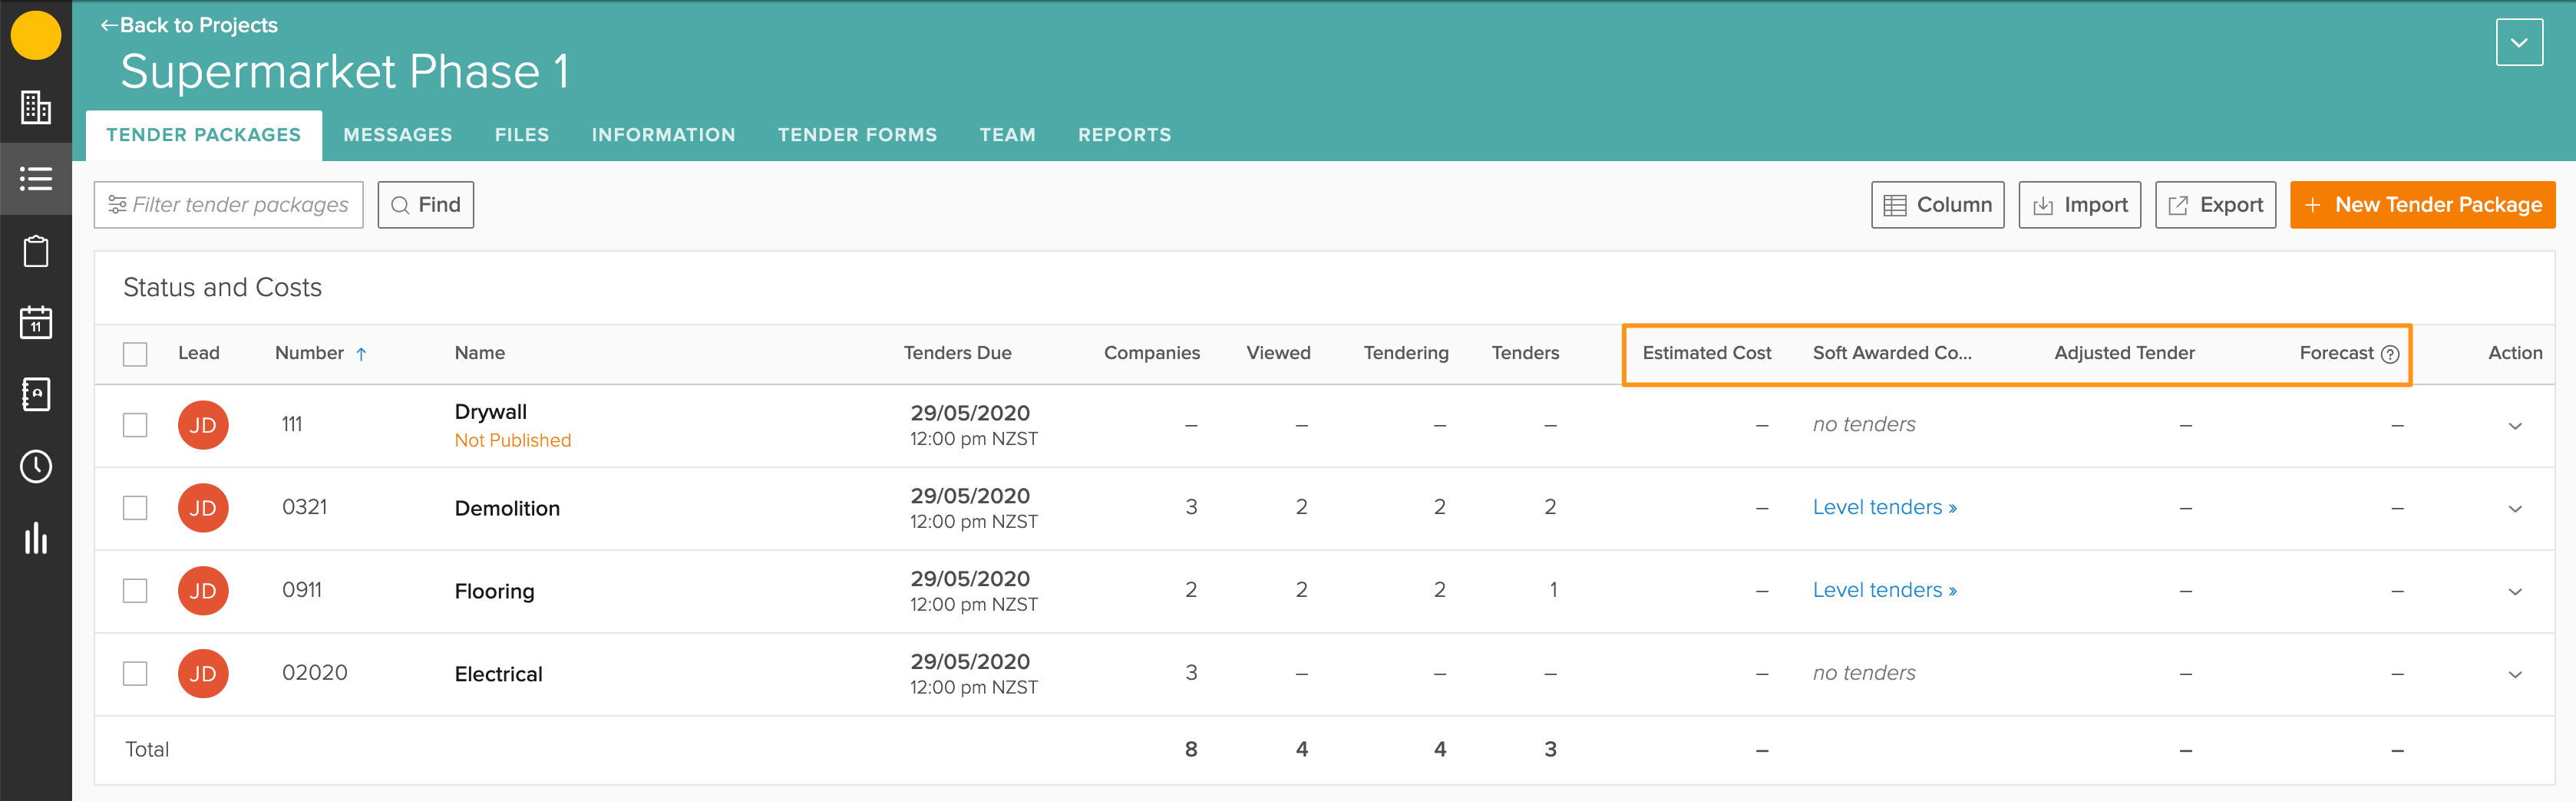The height and width of the screenshot is (801, 2576).
Task: Switch to the Messages tab
Action: (398, 135)
